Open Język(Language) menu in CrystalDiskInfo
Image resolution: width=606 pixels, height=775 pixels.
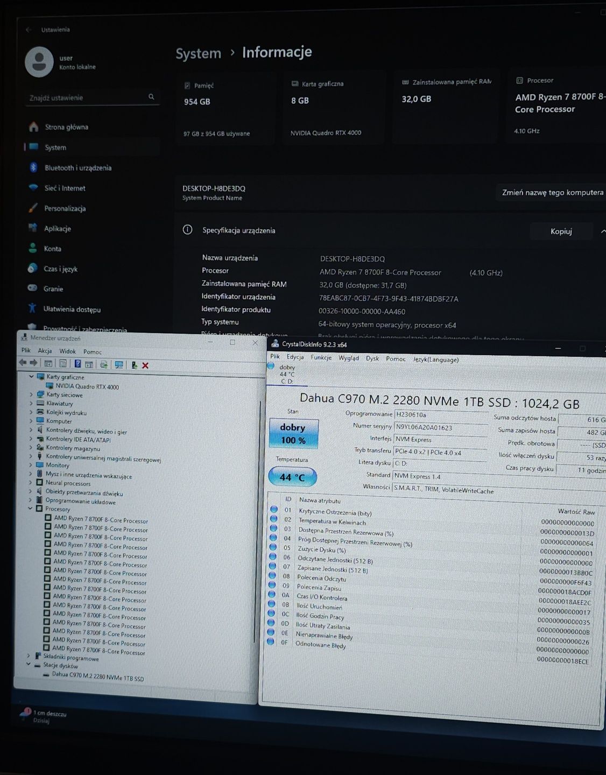(435, 360)
